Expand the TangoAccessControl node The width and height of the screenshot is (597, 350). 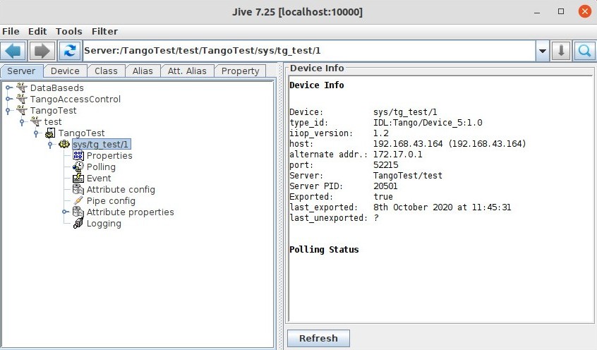tap(8, 99)
